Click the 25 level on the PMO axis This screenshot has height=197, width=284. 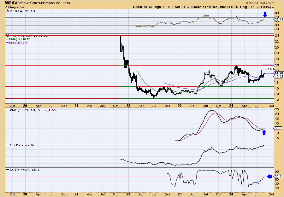tap(277, 109)
